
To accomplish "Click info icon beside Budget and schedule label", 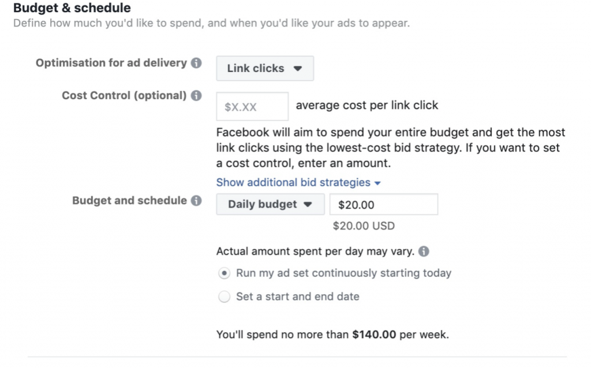I will (x=196, y=200).
